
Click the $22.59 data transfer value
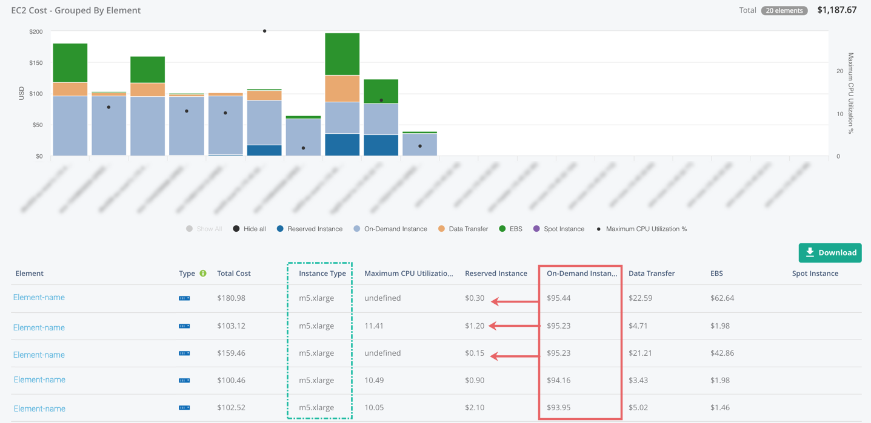click(x=640, y=298)
